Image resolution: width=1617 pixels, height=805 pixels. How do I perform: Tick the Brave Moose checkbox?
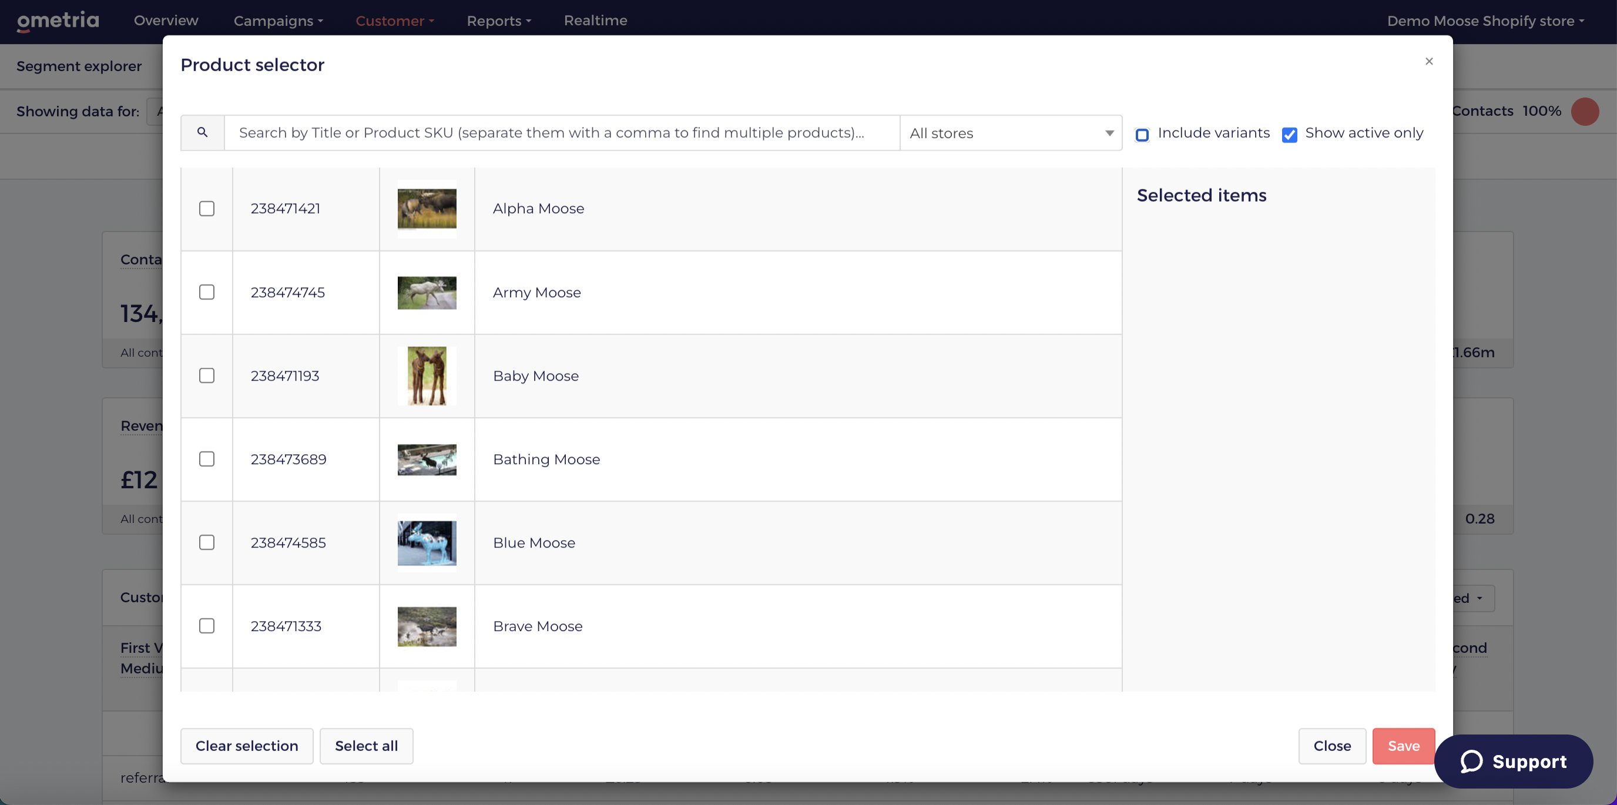pos(206,626)
